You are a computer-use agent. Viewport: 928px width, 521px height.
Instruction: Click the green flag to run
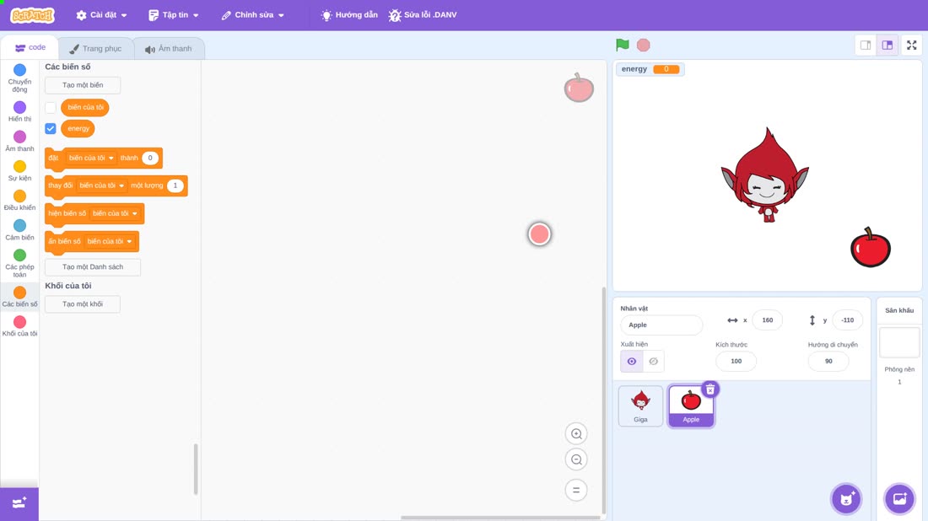coord(622,45)
